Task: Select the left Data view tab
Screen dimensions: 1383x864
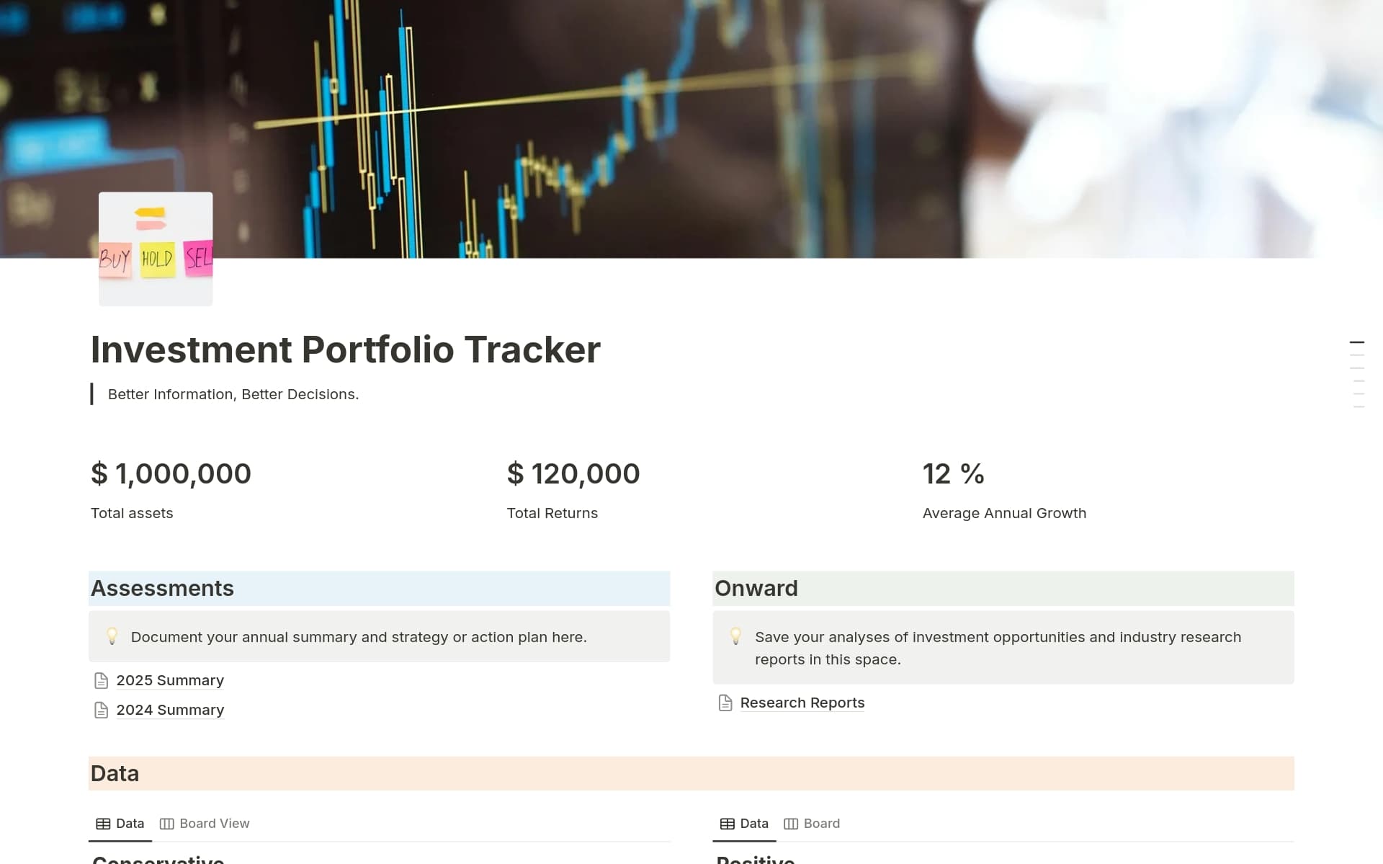Action: tap(130, 823)
